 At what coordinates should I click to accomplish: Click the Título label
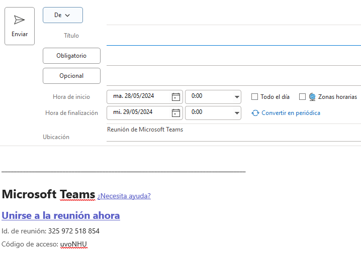(71, 36)
